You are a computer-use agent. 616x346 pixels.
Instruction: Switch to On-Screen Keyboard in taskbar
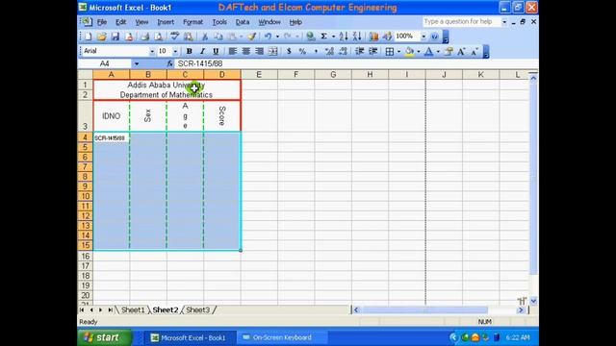point(282,337)
